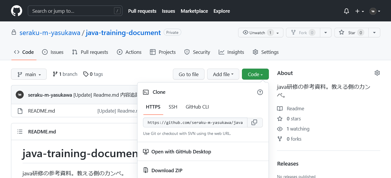Screen dimensions: 391x178
Task: Switch to the Settings tab
Action: coord(266,52)
